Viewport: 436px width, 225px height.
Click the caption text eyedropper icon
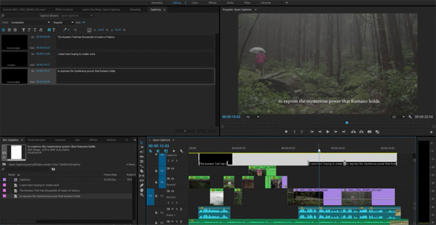tap(65, 29)
